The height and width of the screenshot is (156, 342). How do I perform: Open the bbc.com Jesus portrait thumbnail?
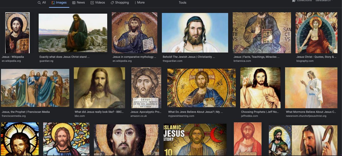click(x=99, y=88)
